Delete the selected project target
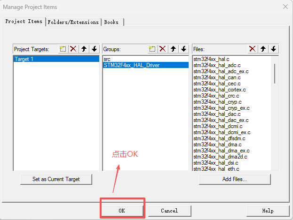 coord(73,49)
